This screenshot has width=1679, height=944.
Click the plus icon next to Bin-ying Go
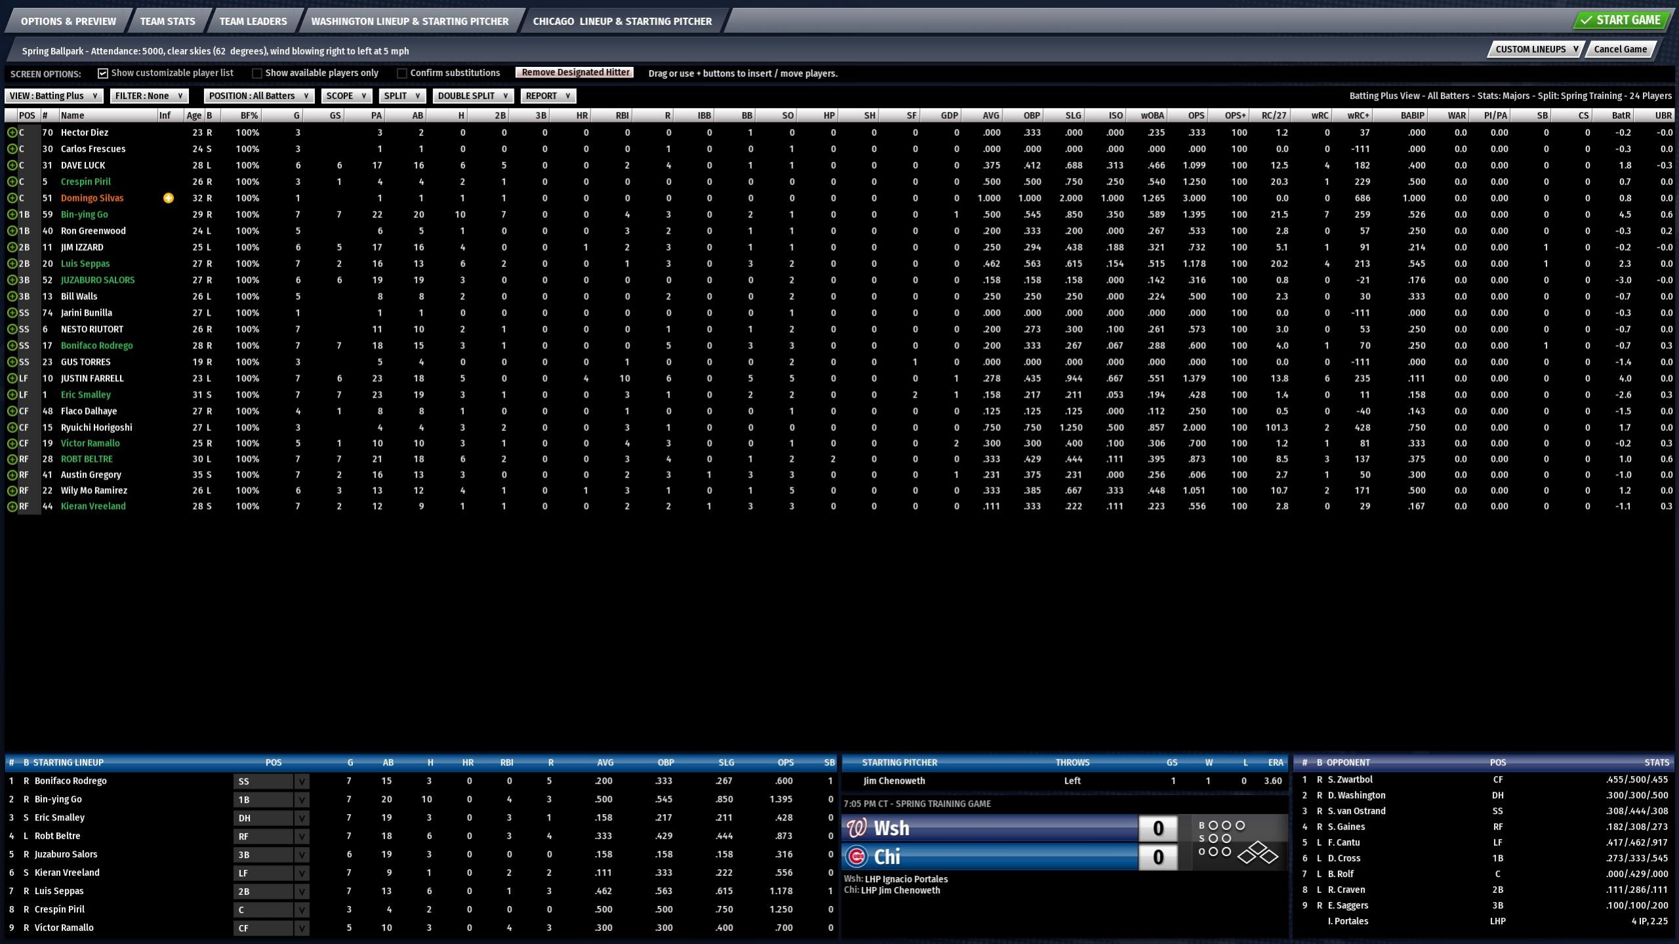tap(12, 215)
